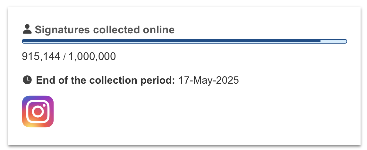The image size is (367, 150).
Task: Click where the progress bar fill ends
Action: 320,41
